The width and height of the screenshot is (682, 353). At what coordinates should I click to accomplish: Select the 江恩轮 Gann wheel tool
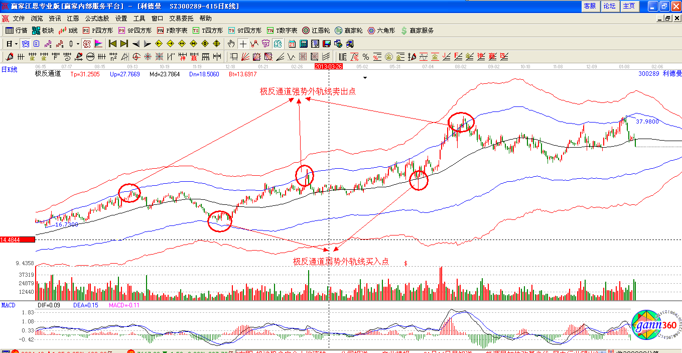point(317,31)
